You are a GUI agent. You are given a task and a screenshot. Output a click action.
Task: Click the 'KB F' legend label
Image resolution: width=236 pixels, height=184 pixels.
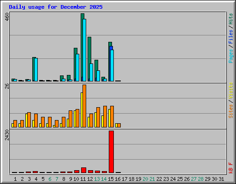[x=231, y=168]
